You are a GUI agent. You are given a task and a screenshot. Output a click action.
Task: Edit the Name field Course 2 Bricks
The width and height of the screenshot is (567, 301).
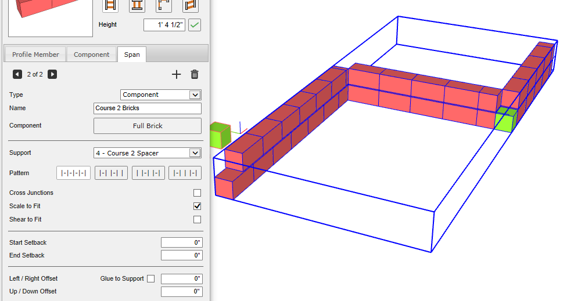tap(148, 108)
